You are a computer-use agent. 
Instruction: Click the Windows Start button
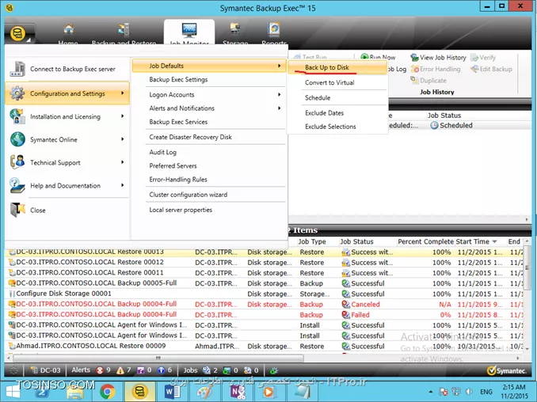[x=13, y=392]
